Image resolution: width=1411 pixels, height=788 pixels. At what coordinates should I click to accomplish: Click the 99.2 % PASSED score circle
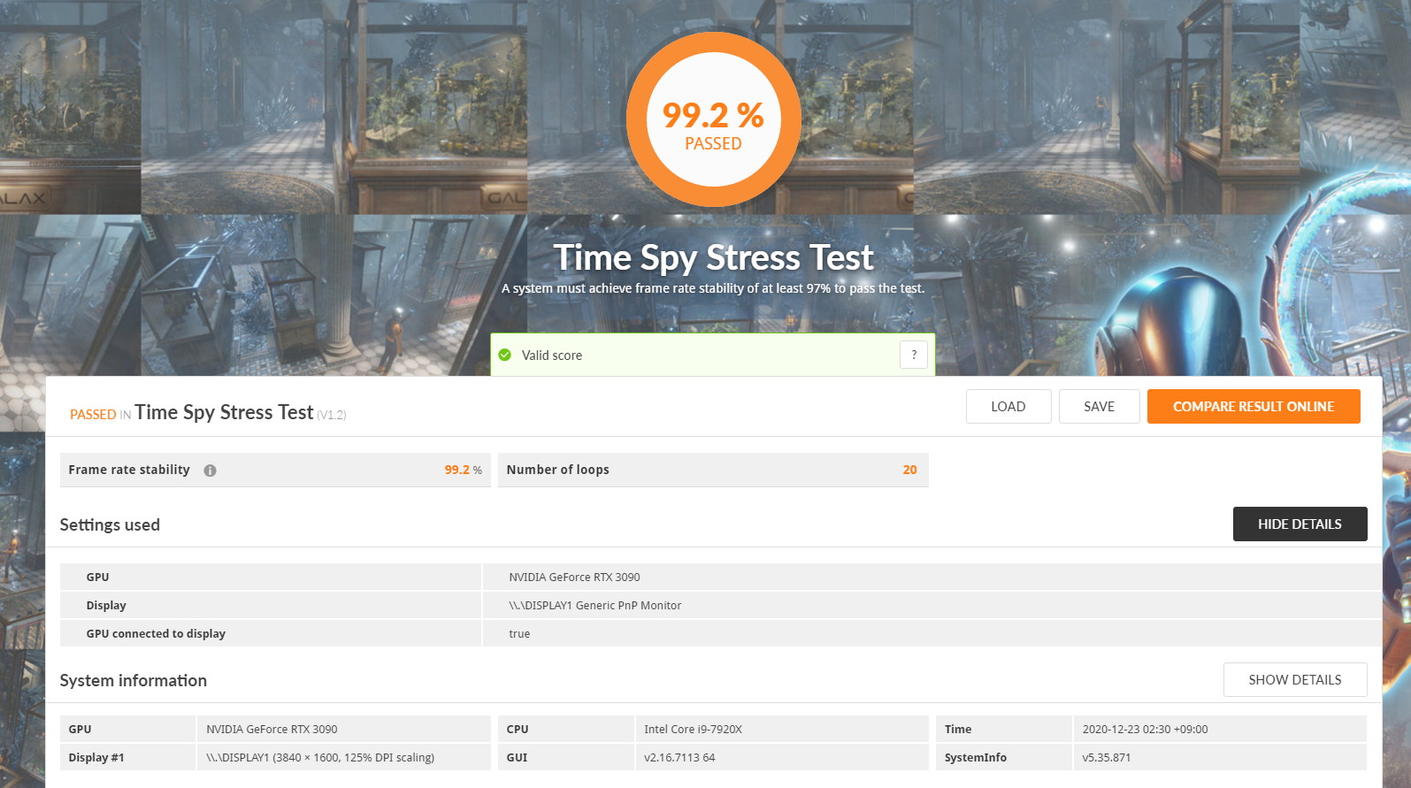pyautogui.click(x=714, y=120)
